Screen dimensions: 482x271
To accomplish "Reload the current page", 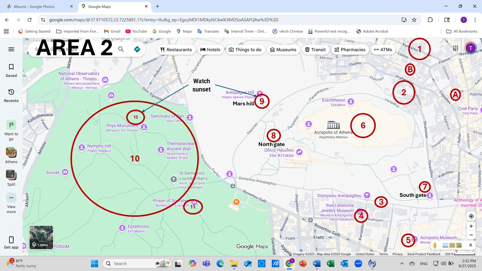I will [x=29, y=20].
